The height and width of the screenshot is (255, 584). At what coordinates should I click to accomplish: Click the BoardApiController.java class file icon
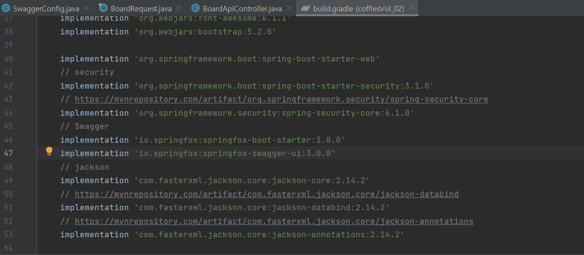coord(195,8)
